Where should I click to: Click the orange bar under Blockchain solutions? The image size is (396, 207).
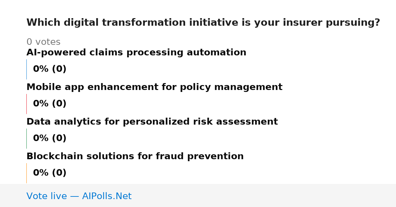tap(27, 173)
